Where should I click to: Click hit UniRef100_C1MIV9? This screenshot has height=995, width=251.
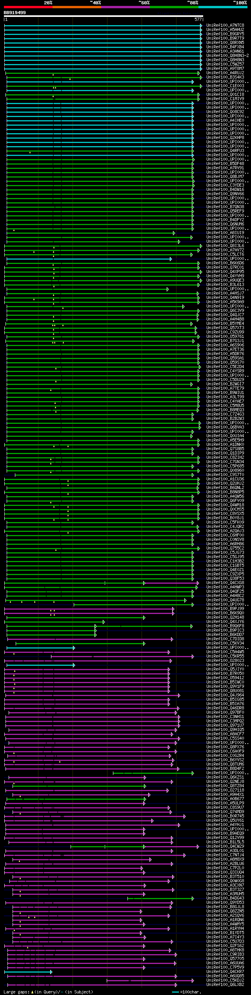tap(225, 99)
